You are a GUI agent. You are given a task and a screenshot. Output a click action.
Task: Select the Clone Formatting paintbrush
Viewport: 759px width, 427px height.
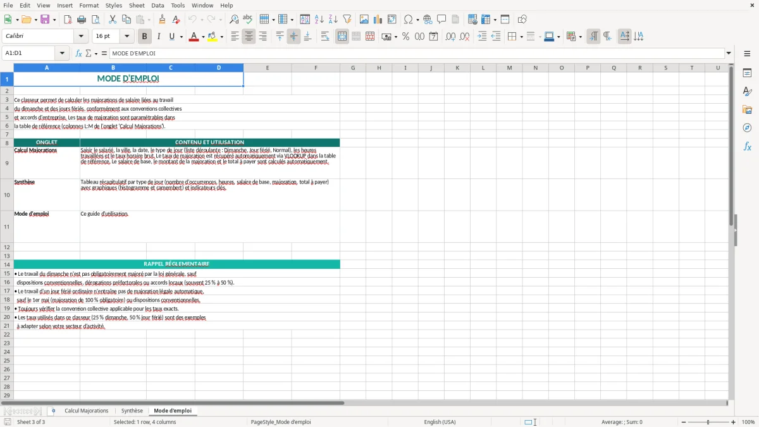pos(162,20)
